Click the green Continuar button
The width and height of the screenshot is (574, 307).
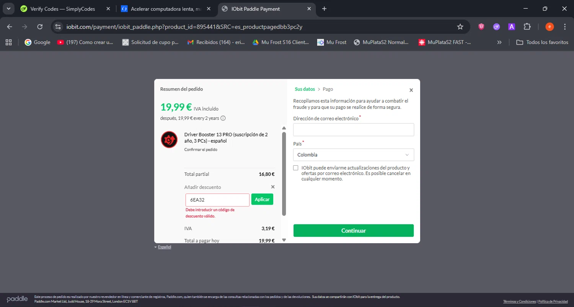click(354, 231)
